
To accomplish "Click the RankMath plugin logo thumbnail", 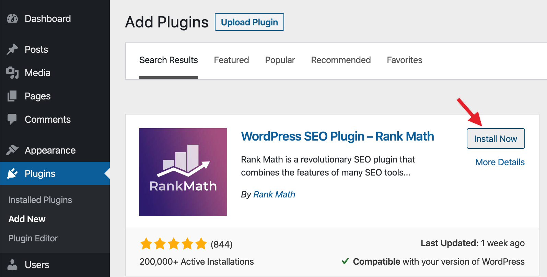I will (183, 172).
